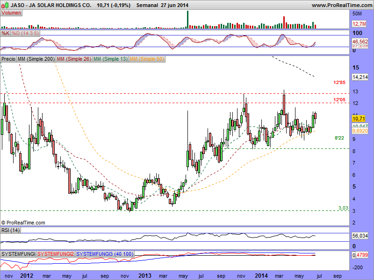The image size is (374, 280).
Task: Click the 14,214 moving average value tag
Action: [x=360, y=77]
